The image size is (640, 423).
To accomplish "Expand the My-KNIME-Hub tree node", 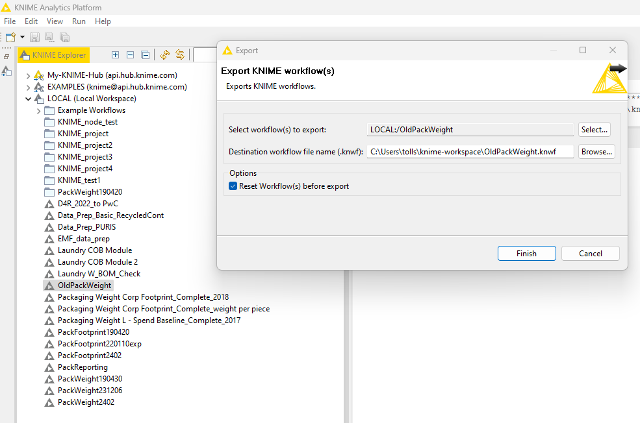I will click(28, 75).
